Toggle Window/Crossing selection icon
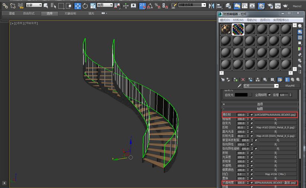 click(x=68, y=6)
